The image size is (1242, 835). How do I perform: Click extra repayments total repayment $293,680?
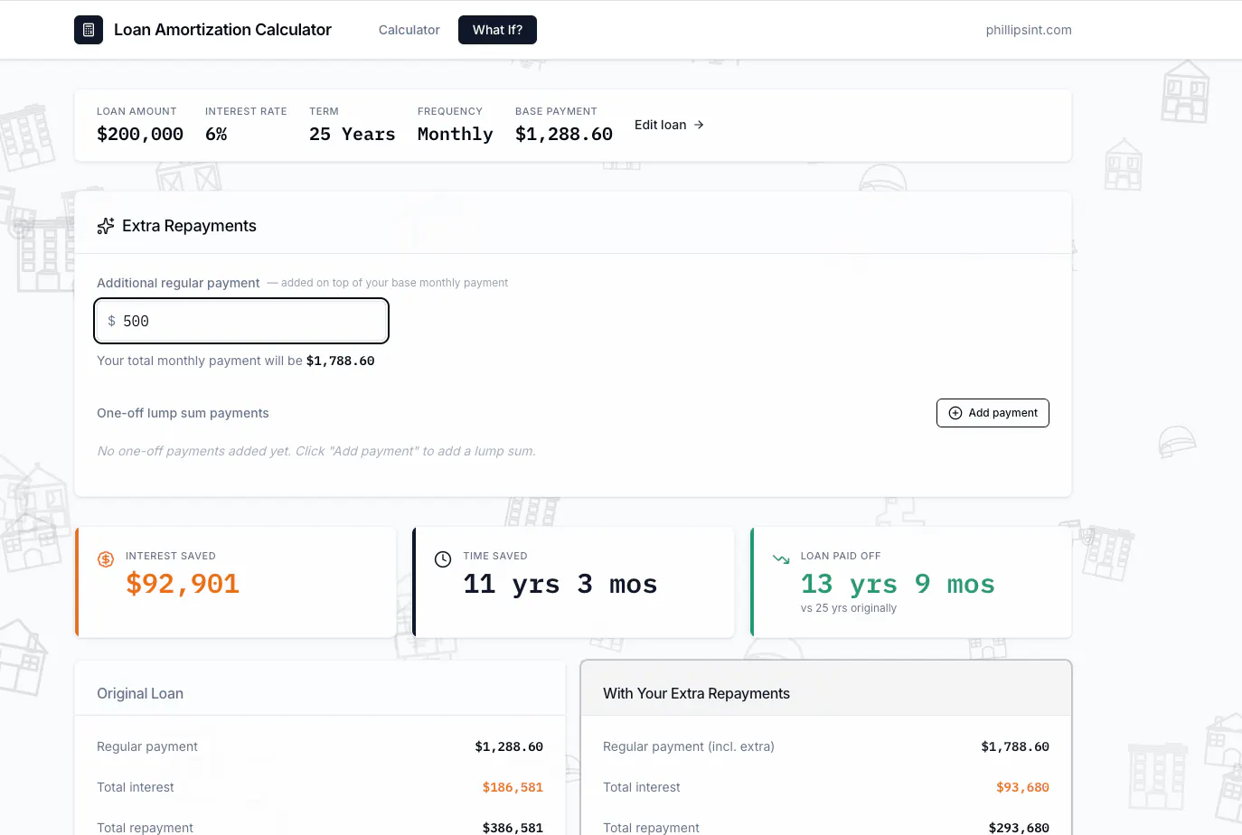click(1019, 828)
